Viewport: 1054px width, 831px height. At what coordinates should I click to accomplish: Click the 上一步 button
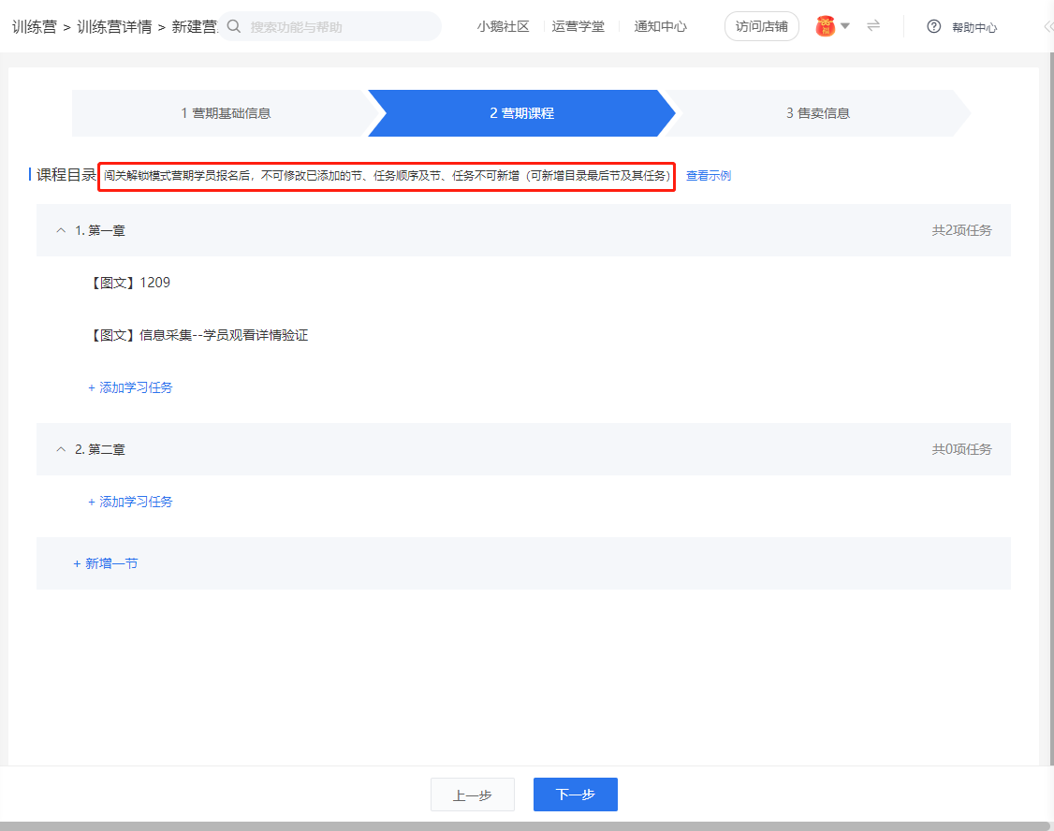[473, 795]
